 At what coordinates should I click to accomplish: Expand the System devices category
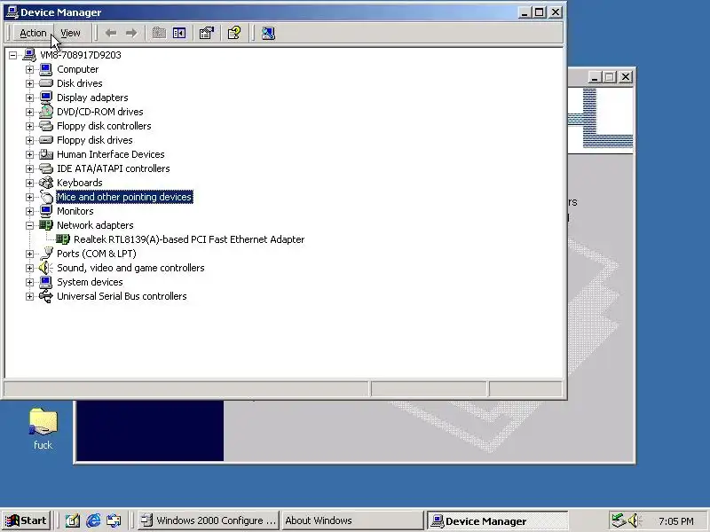tap(29, 282)
